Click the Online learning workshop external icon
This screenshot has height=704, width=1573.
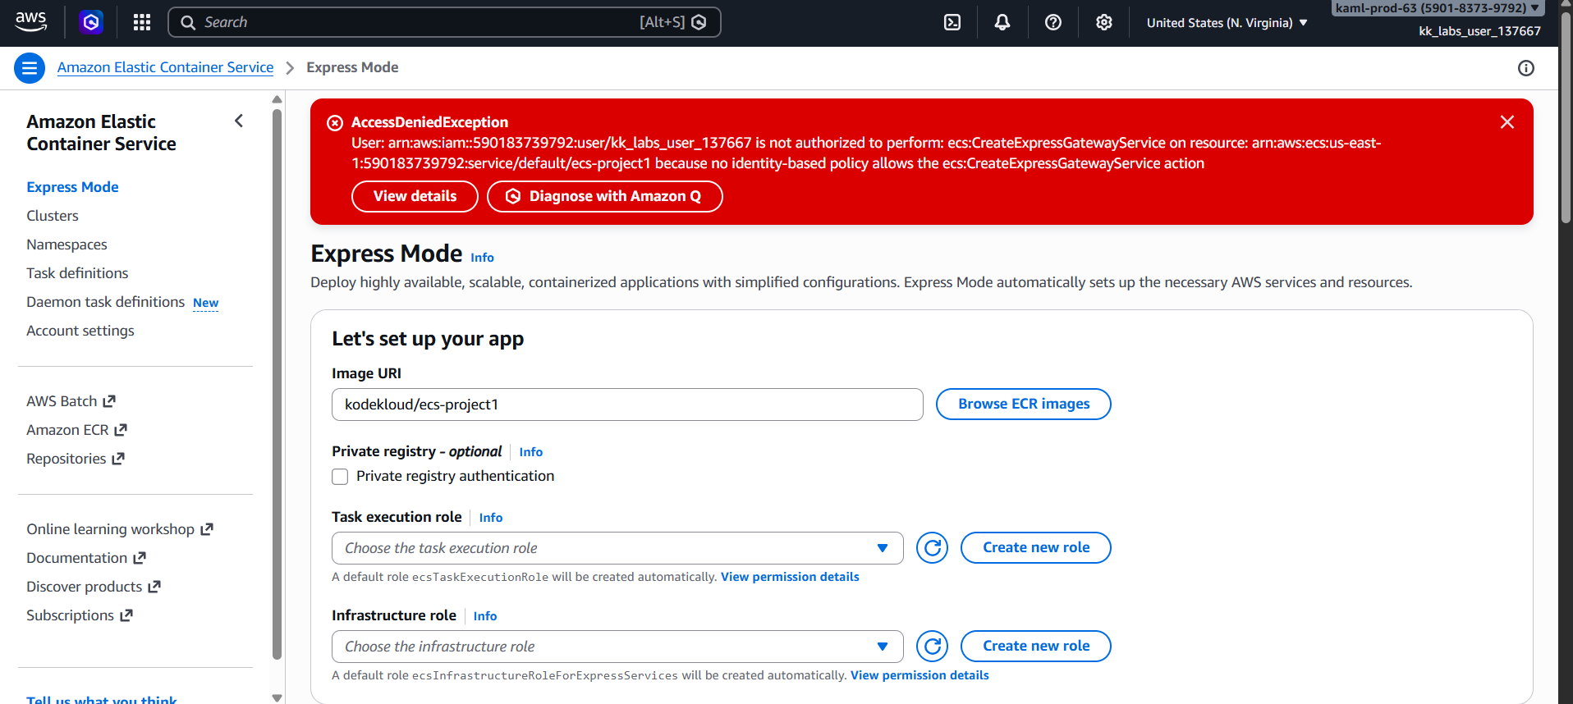[x=207, y=529]
